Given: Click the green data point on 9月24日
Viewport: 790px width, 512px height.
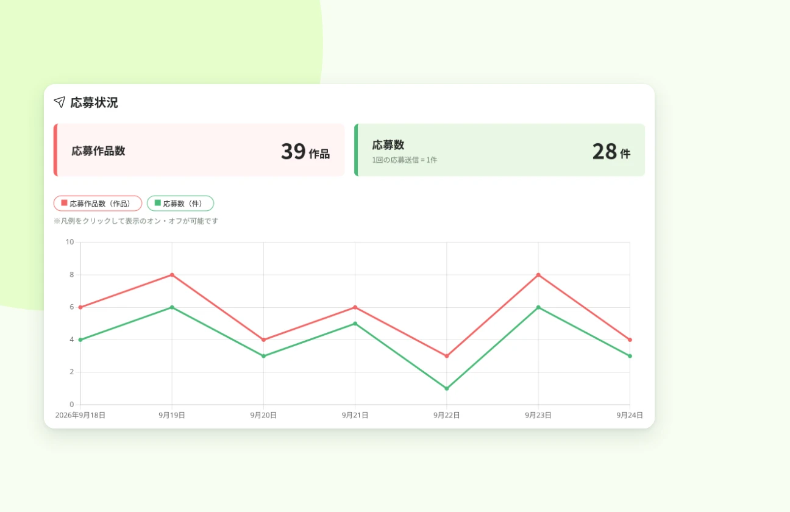Looking at the screenshot, I should pos(630,356).
